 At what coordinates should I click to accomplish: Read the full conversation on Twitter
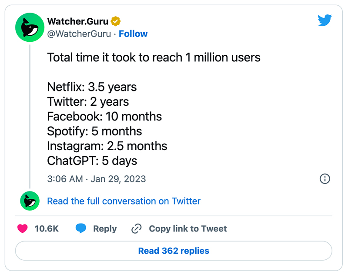tap(124, 201)
